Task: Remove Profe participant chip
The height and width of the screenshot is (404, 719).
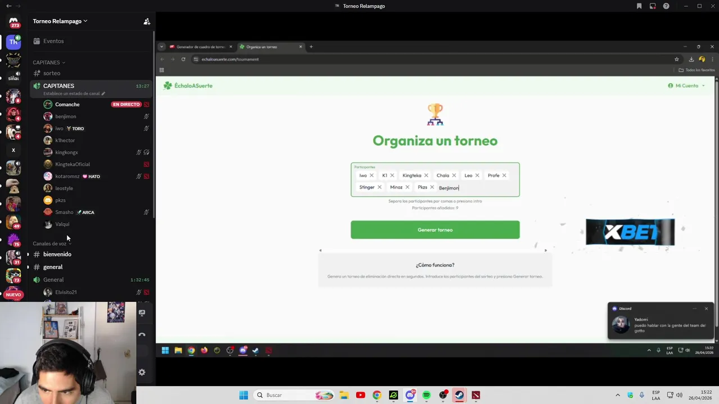Action: coord(504,176)
